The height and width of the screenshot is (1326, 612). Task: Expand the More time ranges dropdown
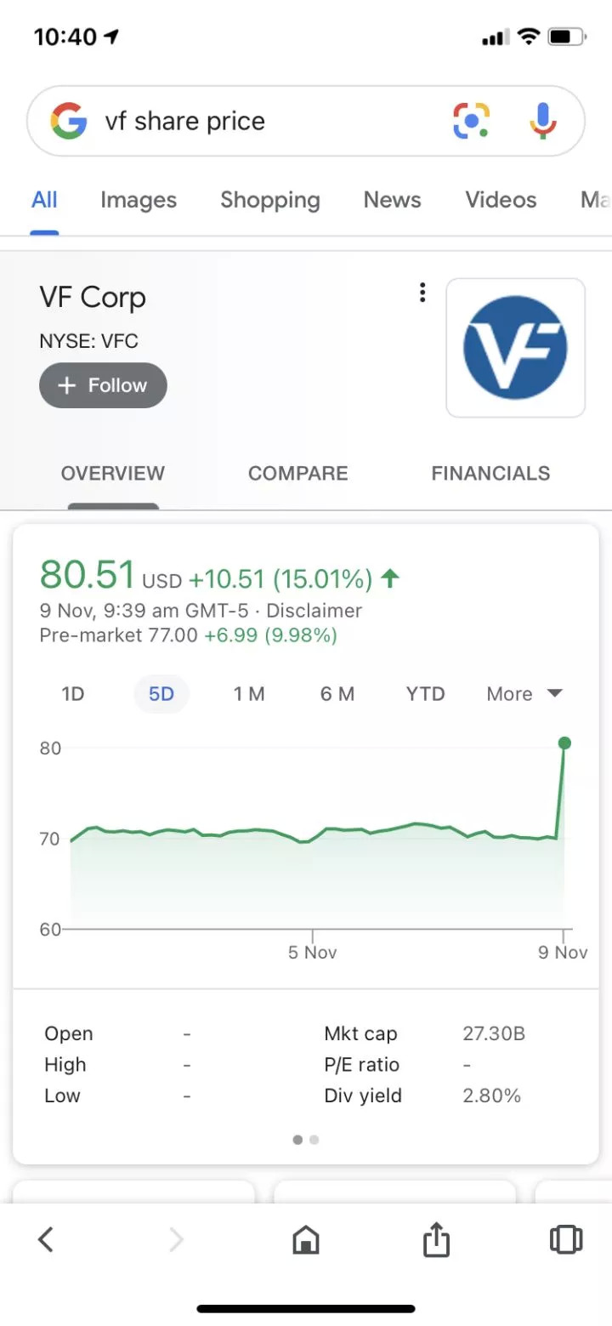click(x=524, y=694)
